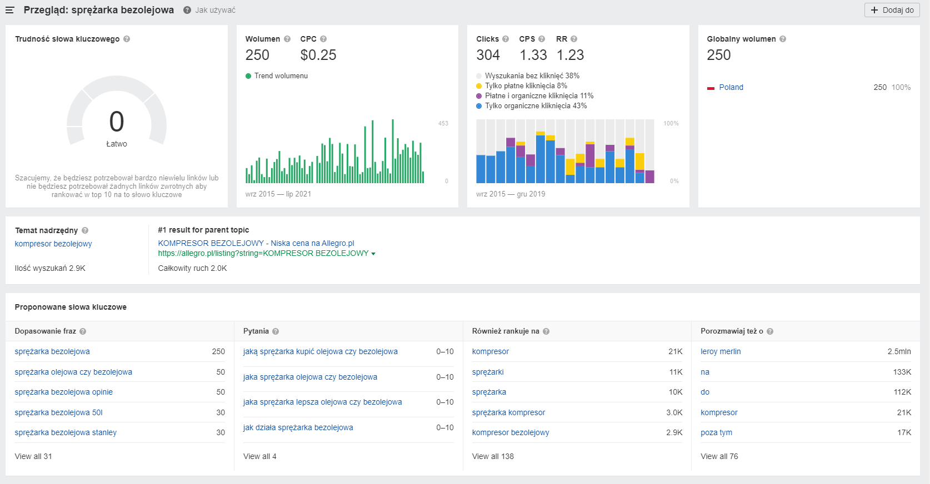View all 76 also-talk-about keywords
The width and height of the screenshot is (930, 484).
(719, 456)
